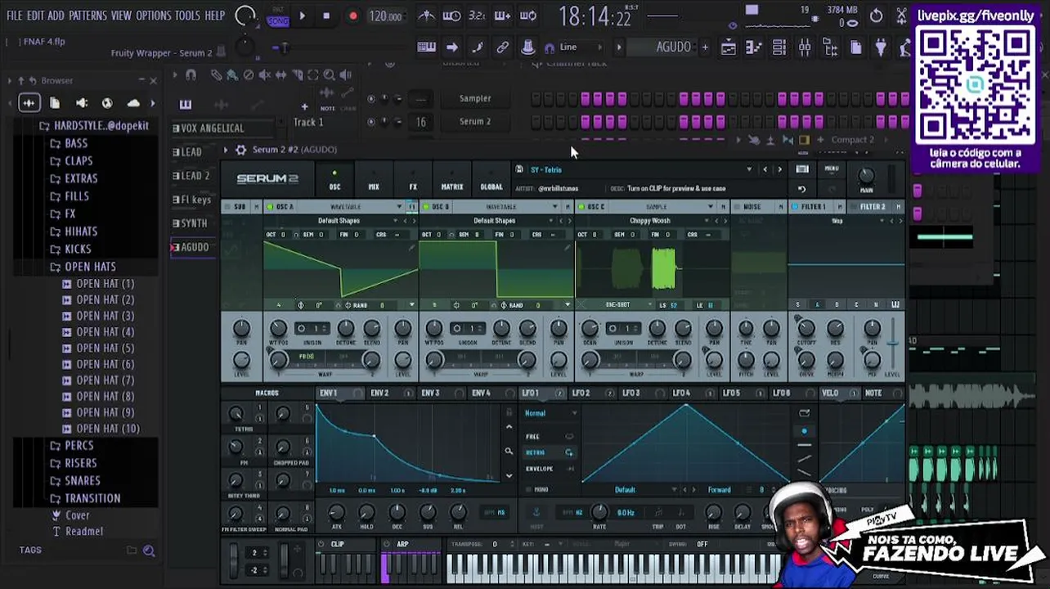This screenshot has height=589, width=1050.
Task: Click the LFO anchor icon
Action: coord(536,512)
